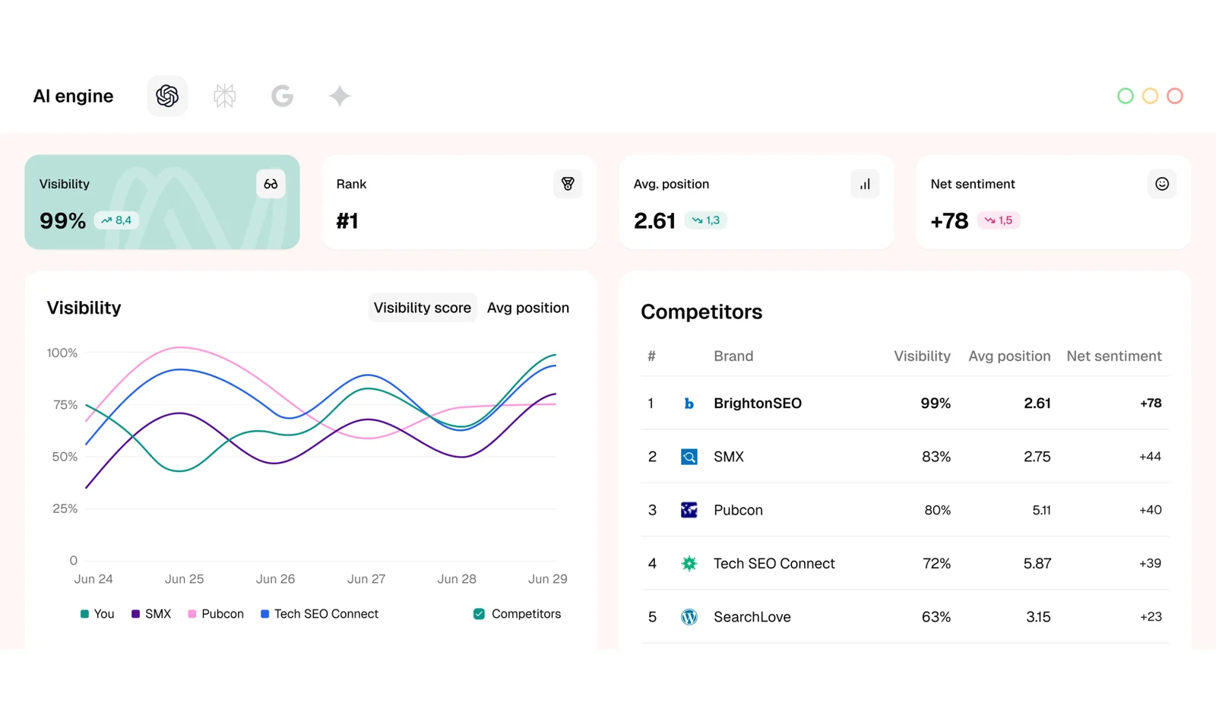Image resolution: width=1216 pixels, height=709 pixels.
Task: Sort by Avg position column header
Action: click(x=1009, y=356)
